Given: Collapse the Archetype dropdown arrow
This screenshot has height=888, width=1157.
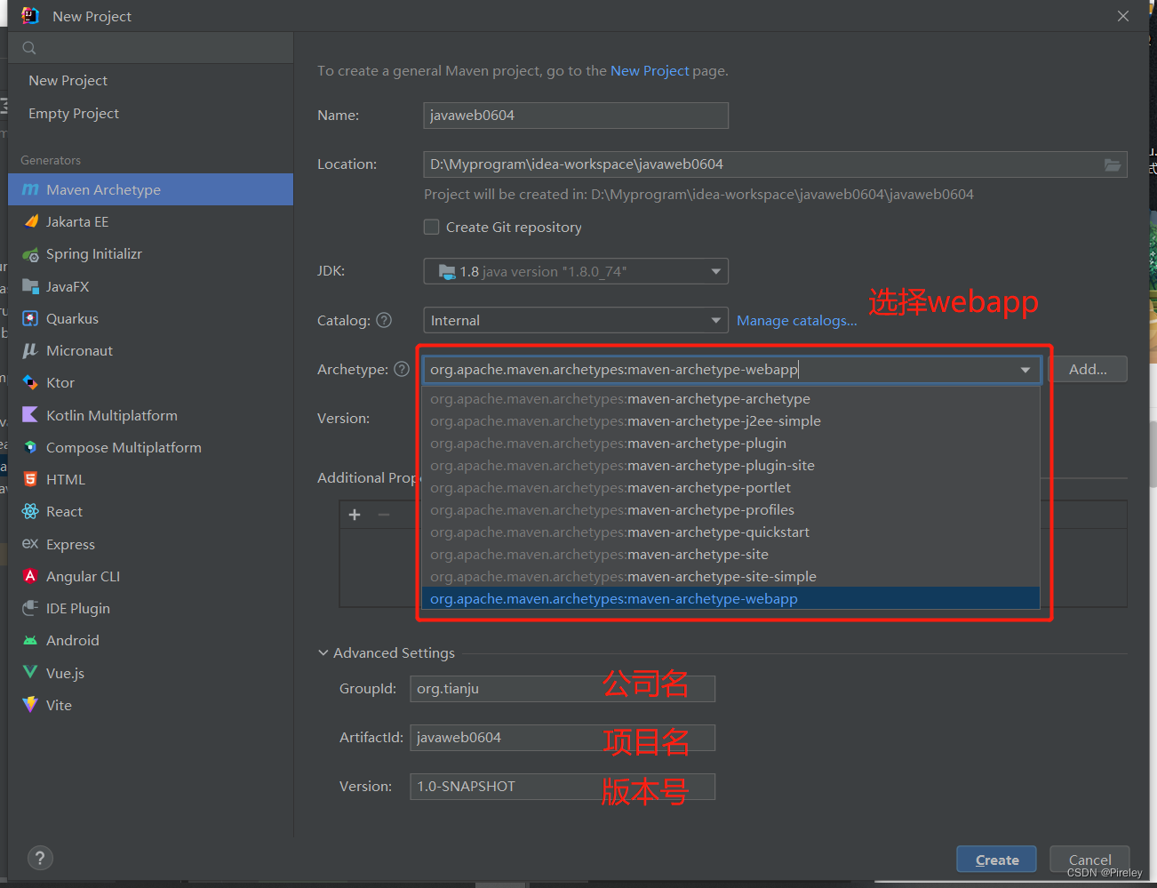Looking at the screenshot, I should click(x=1025, y=370).
